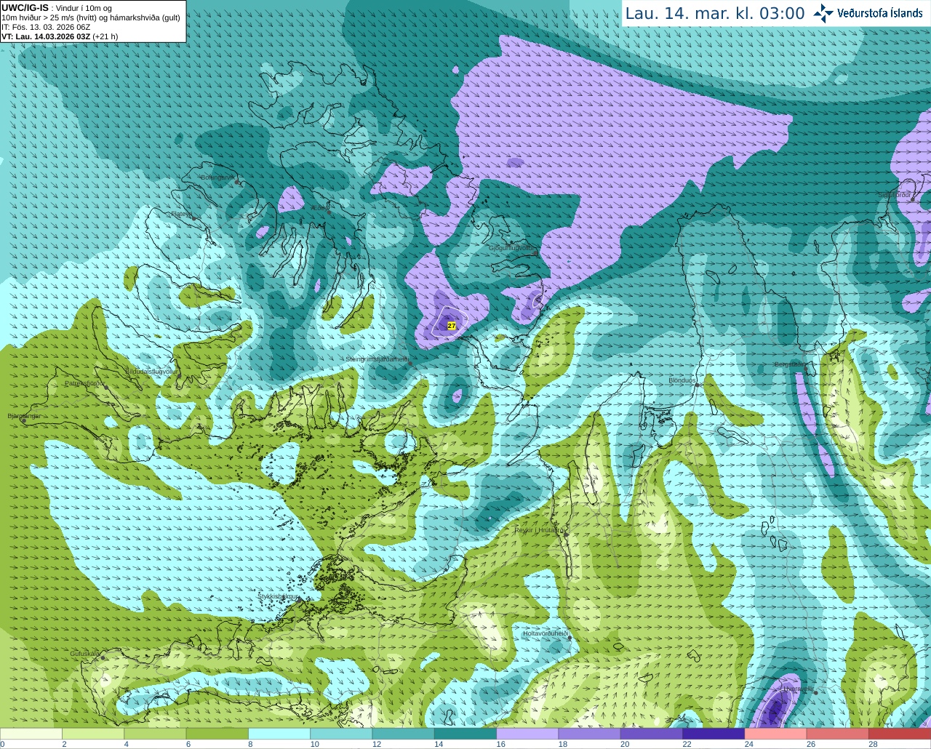
Task: Click the light green 2–4 legend swatch
Action: pyautogui.click(x=93, y=733)
